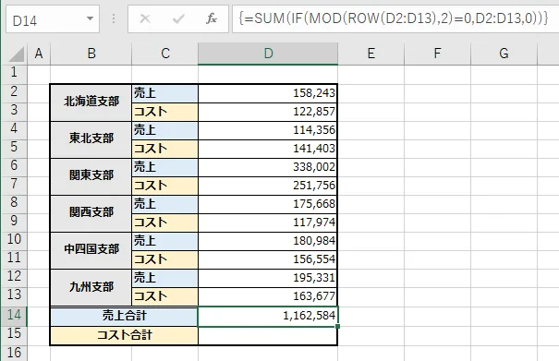This screenshot has height=361, width=559.
Task: Select row 2 header
Action: 14,92
